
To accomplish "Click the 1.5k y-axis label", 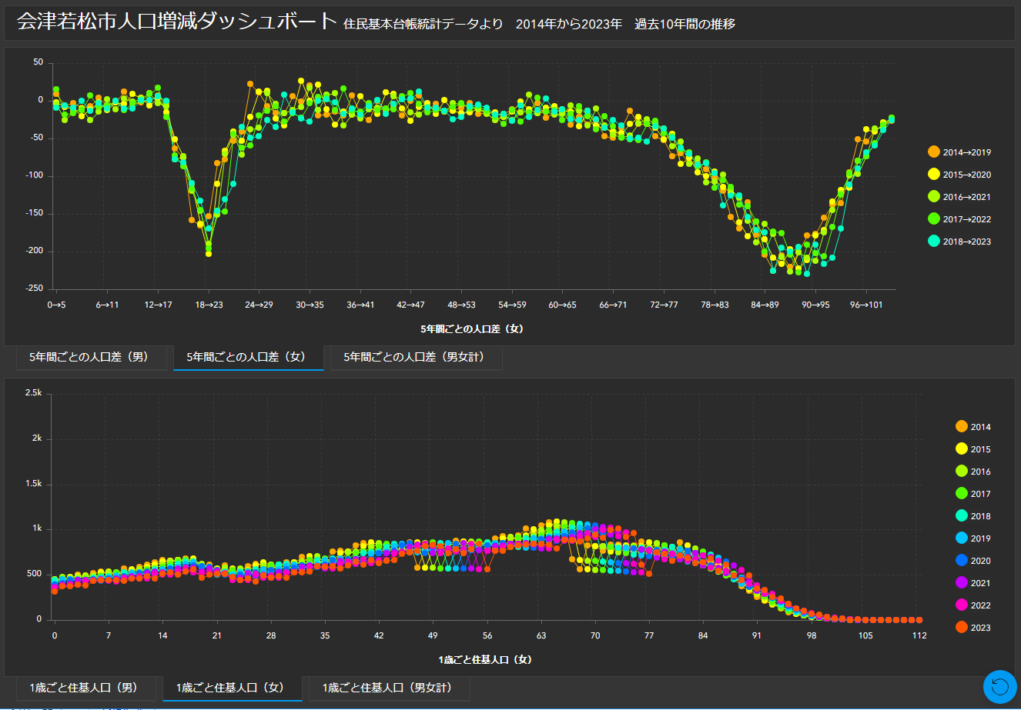I will (34, 484).
